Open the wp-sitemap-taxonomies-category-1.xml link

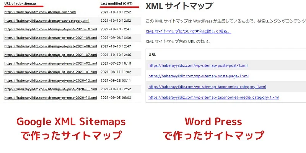point(207,87)
